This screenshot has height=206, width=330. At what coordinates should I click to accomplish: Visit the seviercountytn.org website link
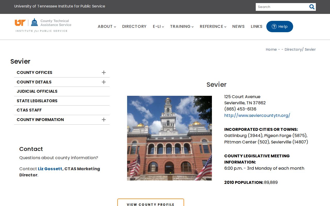point(257,115)
